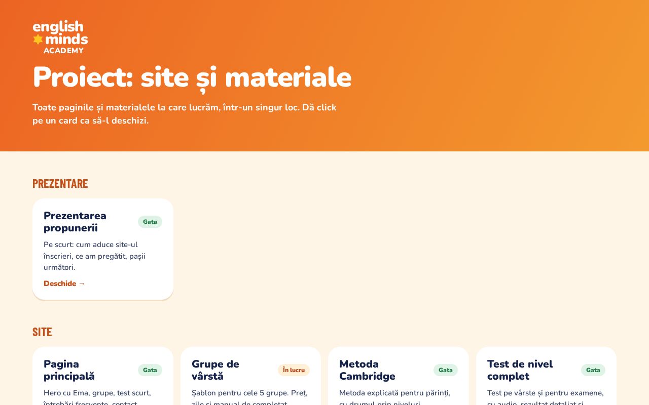Click the Gata badge on Prezentarea propunerii
The height and width of the screenshot is (405, 649).
click(x=150, y=222)
